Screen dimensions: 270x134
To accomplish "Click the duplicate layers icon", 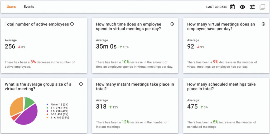I will click(x=262, y=7).
